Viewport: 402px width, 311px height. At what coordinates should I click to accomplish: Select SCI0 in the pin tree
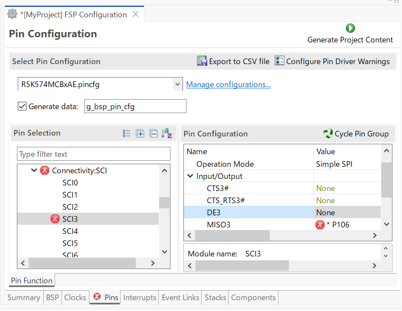point(70,183)
